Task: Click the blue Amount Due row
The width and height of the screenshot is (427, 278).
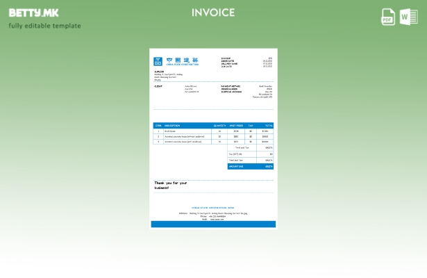Action: pyautogui.click(x=250, y=167)
